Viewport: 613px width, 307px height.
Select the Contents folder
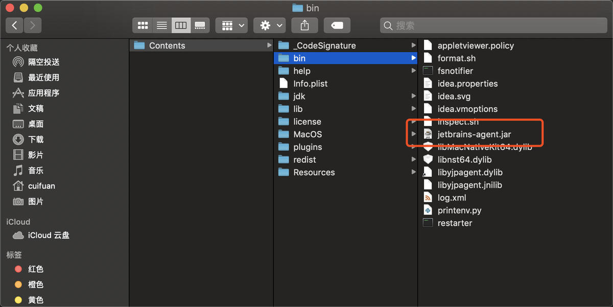pyautogui.click(x=201, y=45)
